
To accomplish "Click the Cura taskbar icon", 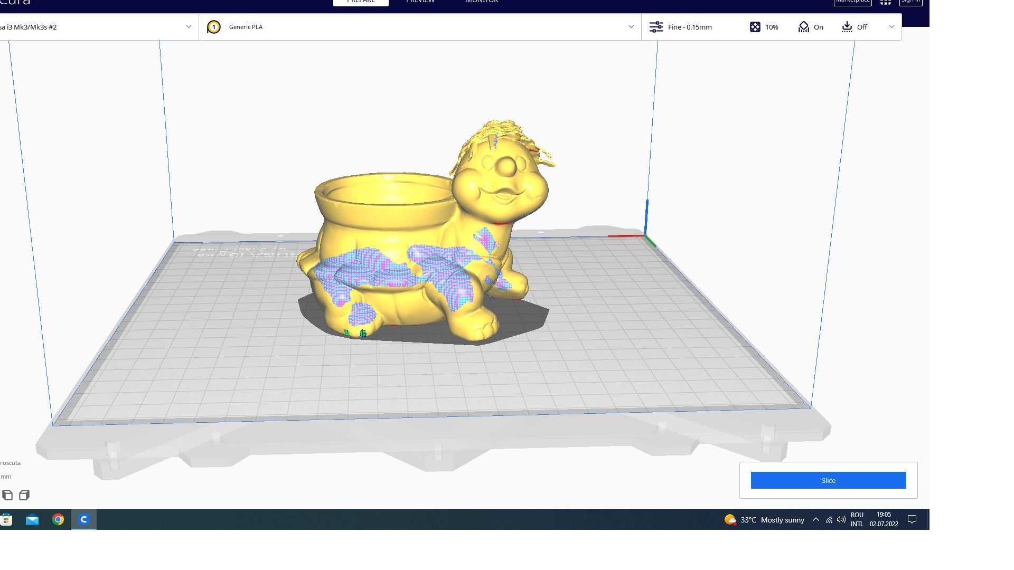I will [83, 520].
